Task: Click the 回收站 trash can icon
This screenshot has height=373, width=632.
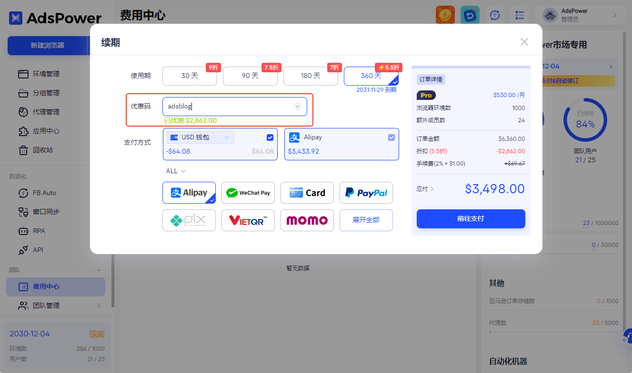Action: point(23,150)
